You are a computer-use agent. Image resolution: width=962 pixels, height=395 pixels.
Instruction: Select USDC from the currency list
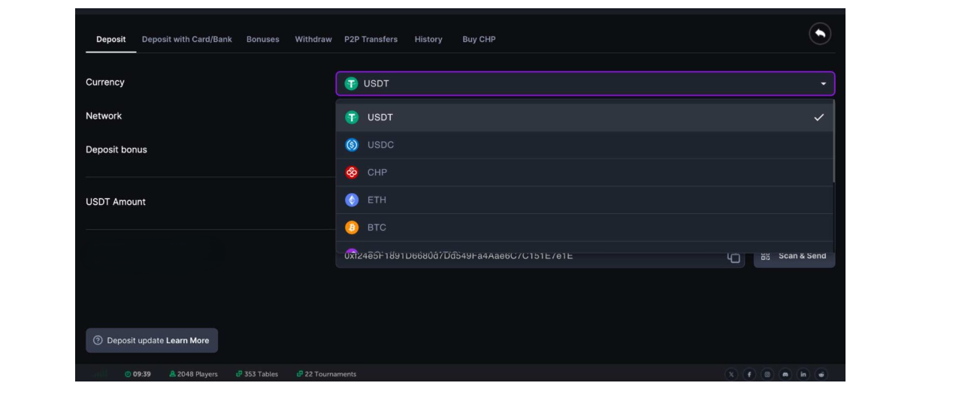point(380,145)
